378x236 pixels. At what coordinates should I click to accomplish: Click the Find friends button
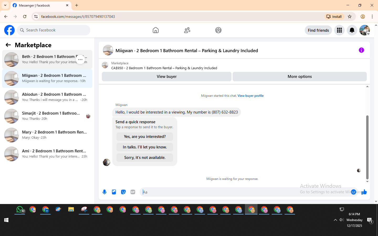point(318,30)
